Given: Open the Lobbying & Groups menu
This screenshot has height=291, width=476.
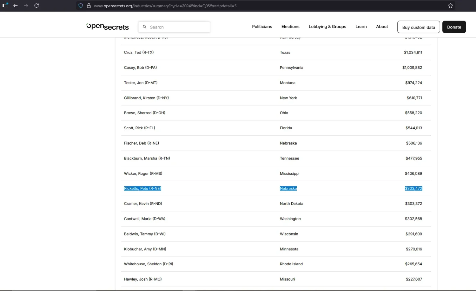Looking at the screenshot, I should 327,27.
